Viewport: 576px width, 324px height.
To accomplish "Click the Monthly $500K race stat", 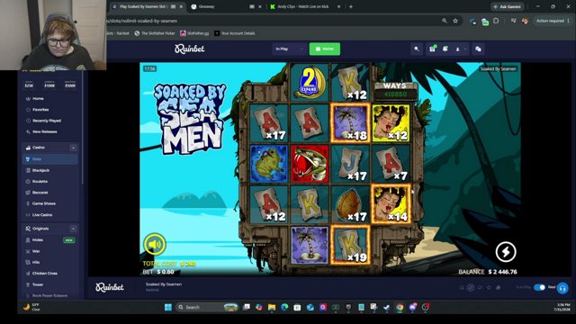I will click(70, 84).
